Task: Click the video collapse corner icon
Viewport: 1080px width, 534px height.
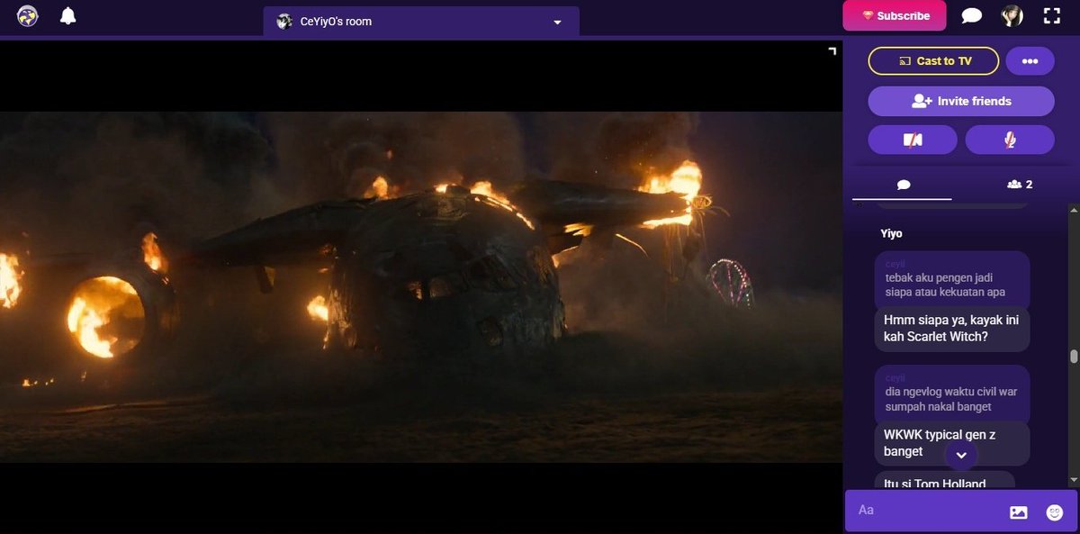Action: [832, 50]
